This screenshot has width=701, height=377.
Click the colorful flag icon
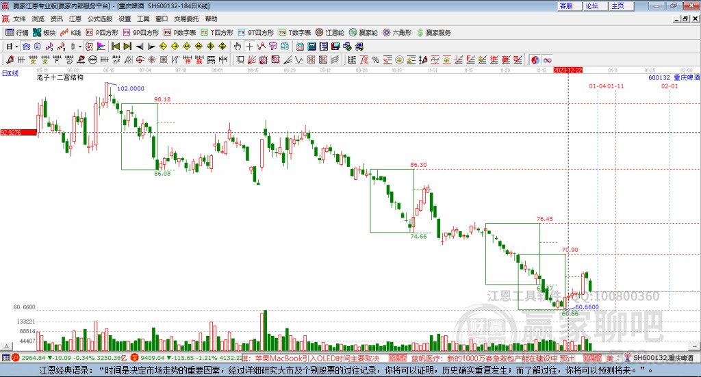pos(101,47)
